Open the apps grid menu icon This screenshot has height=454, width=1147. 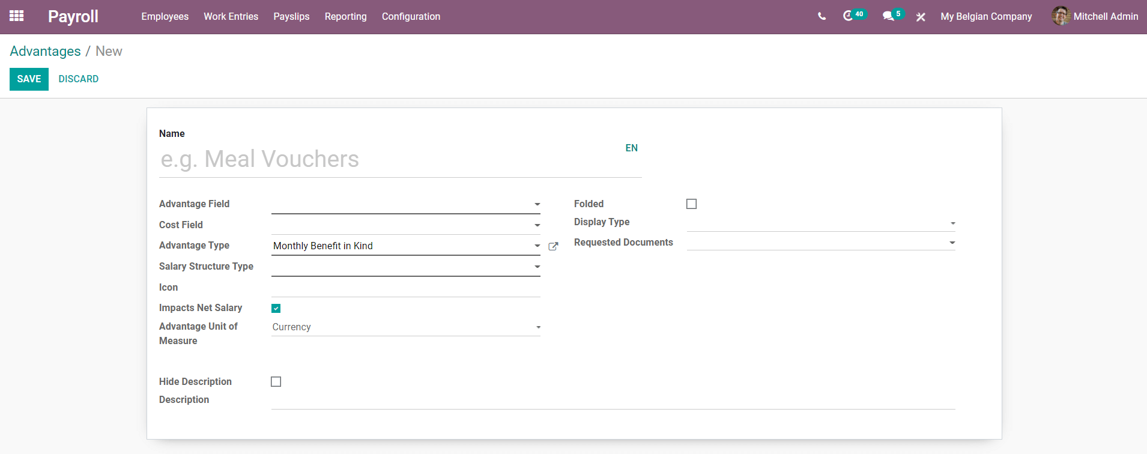(x=17, y=16)
